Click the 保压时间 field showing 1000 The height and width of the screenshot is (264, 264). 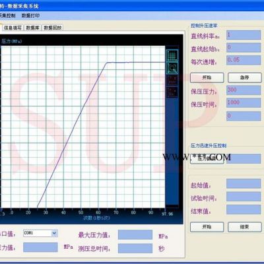point(244,103)
